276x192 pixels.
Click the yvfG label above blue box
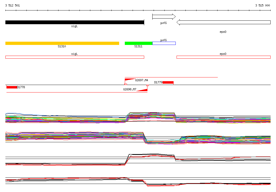point(163,40)
